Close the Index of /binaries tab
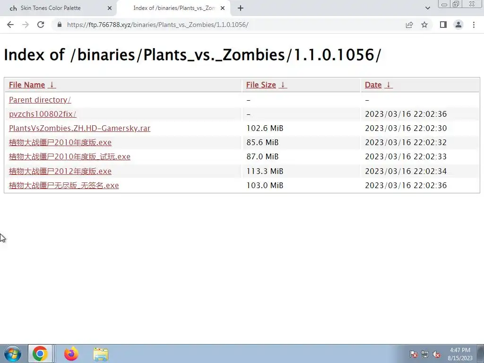 pyautogui.click(x=223, y=9)
